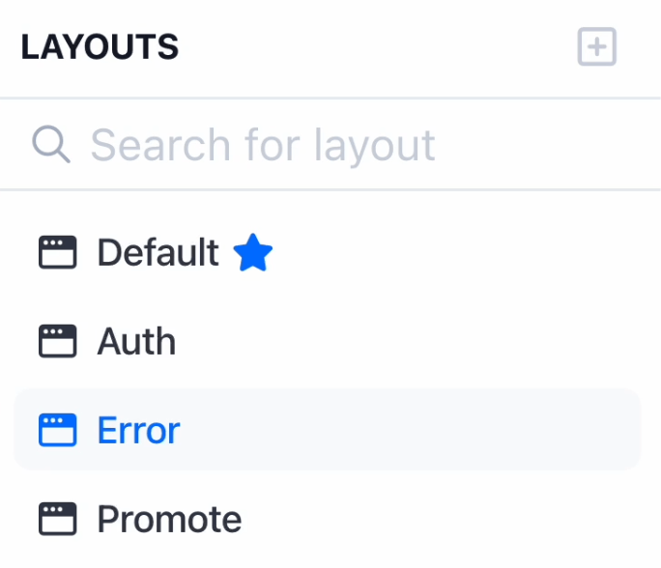The height and width of the screenshot is (568, 661).
Task: Focus the Search for layout field
Action: pyautogui.click(x=262, y=145)
